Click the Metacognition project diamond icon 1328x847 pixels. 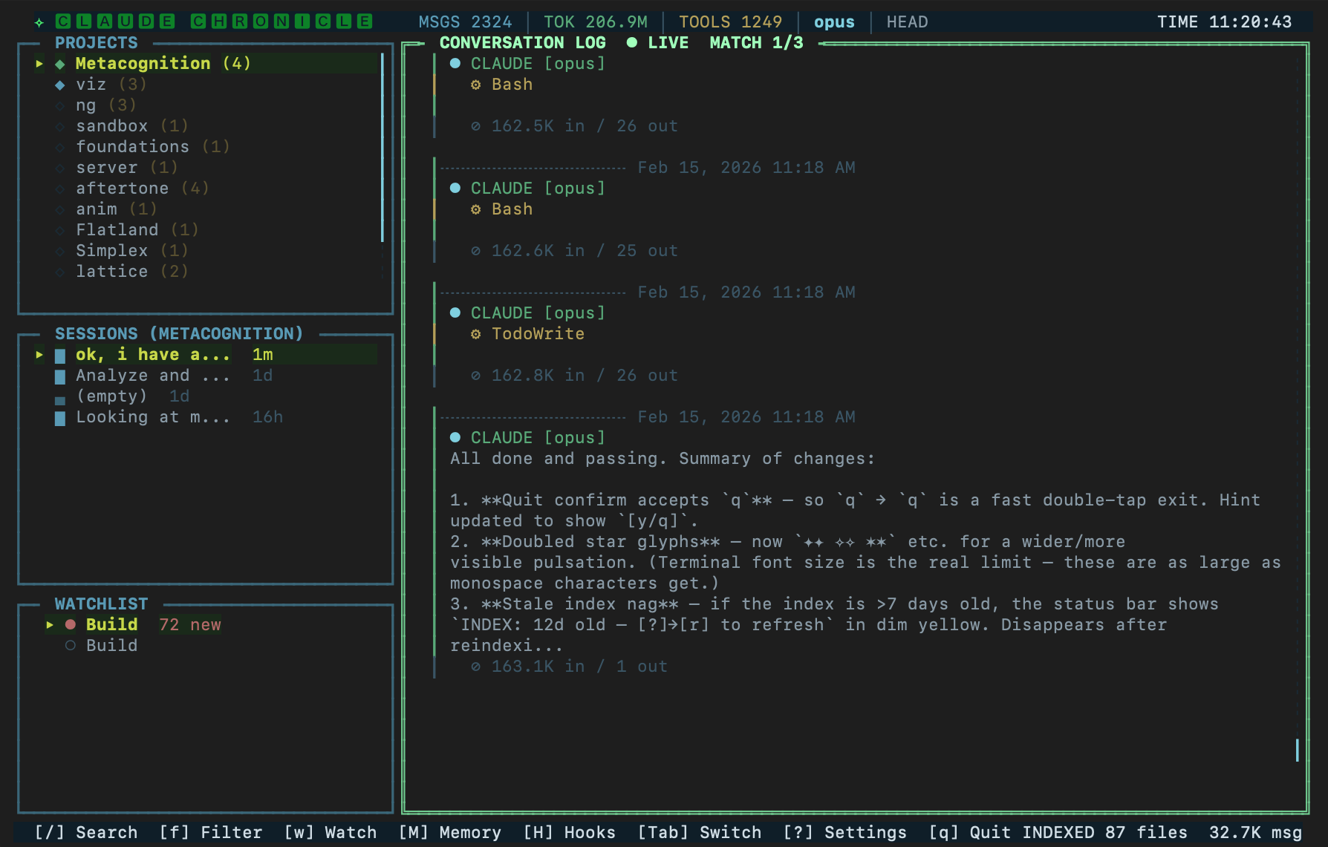pyautogui.click(x=61, y=63)
